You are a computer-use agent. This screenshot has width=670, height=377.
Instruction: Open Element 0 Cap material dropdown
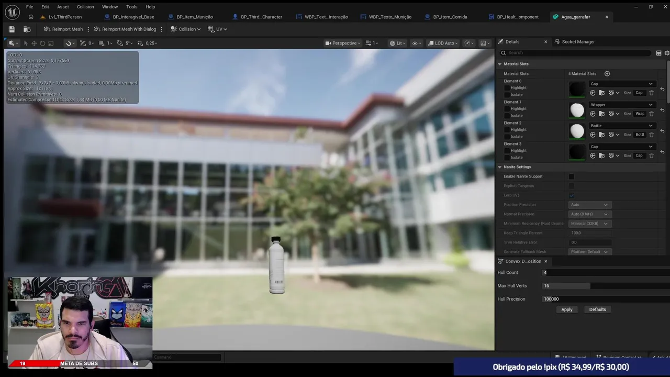pyautogui.click(x=621, y=84)
